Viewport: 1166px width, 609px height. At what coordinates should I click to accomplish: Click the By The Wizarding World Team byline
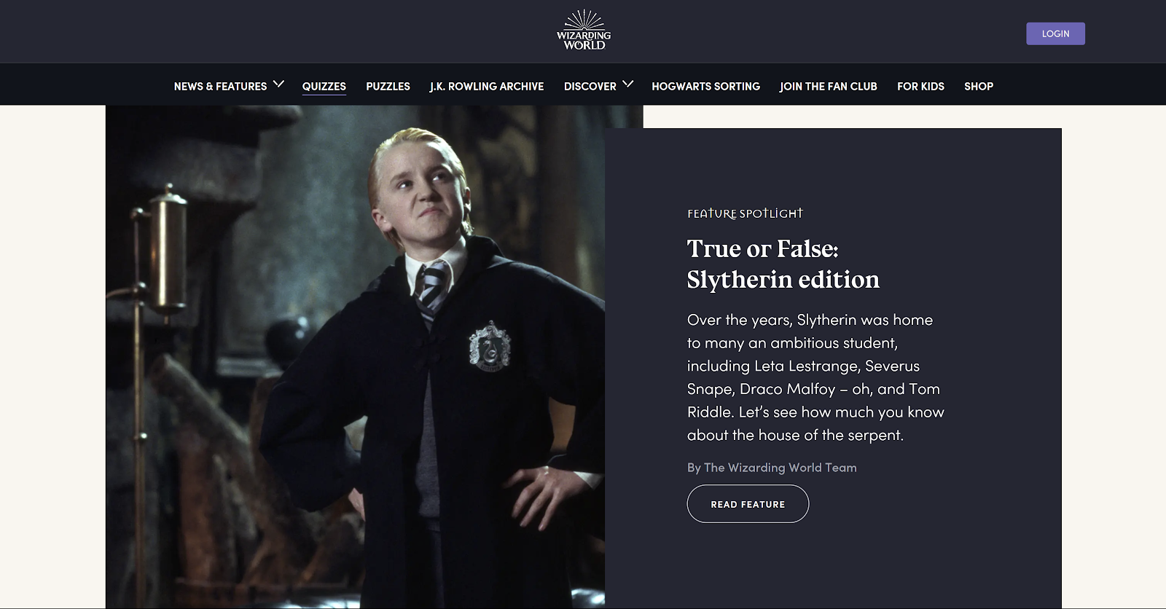pyautogui.click(x=772, y=468)
